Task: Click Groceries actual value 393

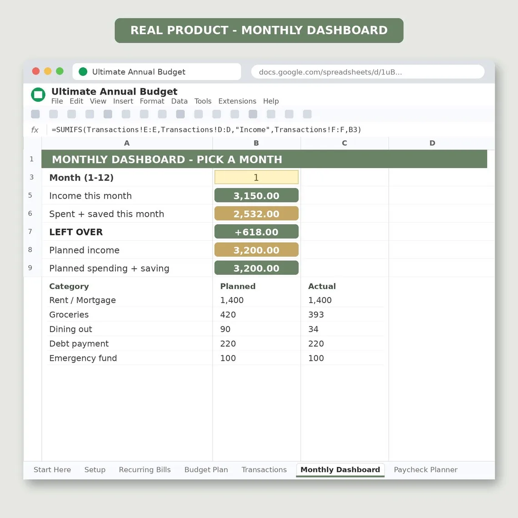Action: (x=316, y=315)
